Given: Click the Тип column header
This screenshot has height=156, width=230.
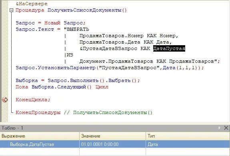Looking at the screenshot, I should coord(188,136).
